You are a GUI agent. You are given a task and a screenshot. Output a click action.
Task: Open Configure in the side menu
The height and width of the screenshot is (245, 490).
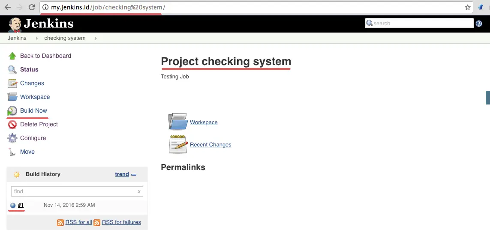pos(33,138)
